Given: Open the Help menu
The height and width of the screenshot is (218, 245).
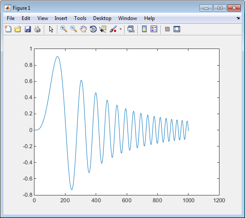Looking at the screenshot, I should (149, 18).
